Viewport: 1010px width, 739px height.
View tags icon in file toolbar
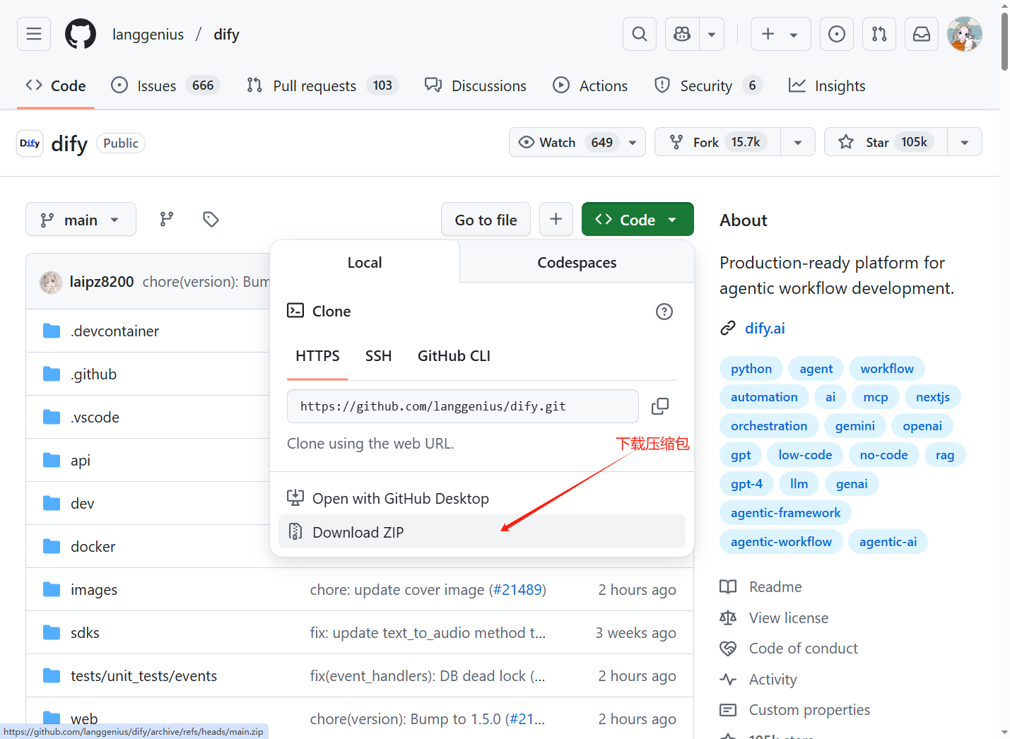pos(211,219)
